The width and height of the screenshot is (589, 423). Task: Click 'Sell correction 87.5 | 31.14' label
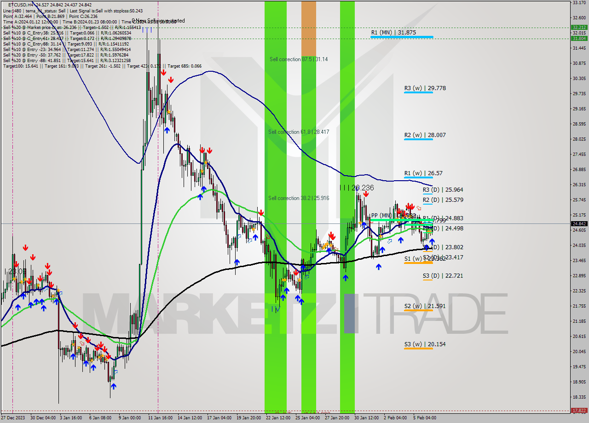point(299,59)
